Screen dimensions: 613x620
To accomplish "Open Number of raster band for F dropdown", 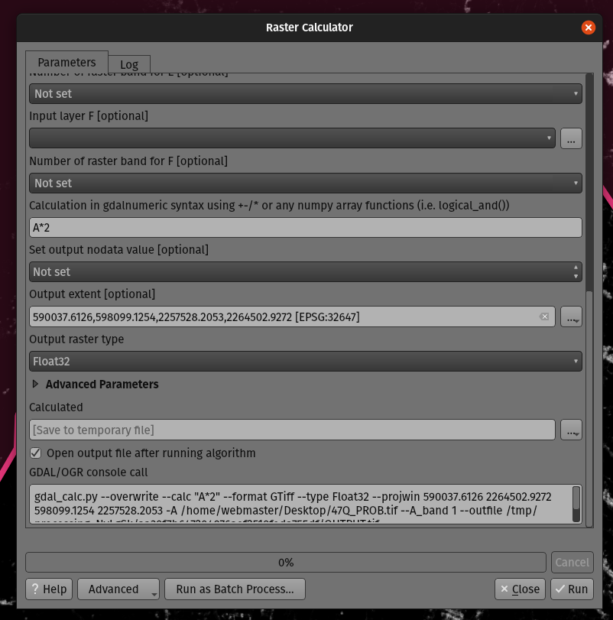I will [305, 183].
